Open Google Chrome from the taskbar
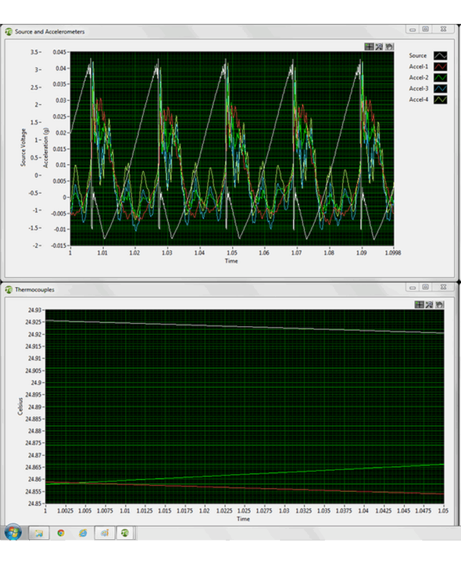This screenshot has height=567, width=461. (x=60, y=533)
